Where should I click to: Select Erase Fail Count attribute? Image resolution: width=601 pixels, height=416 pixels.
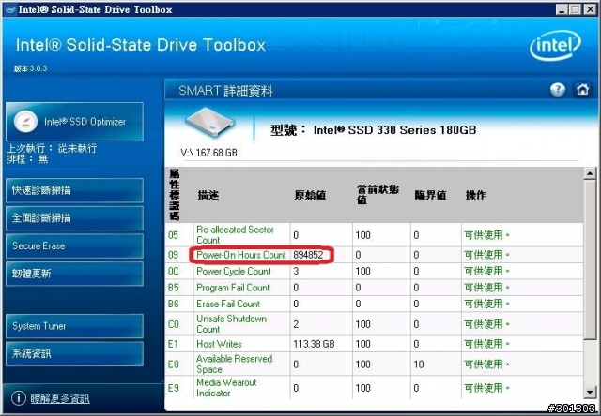tap(228, 304)
